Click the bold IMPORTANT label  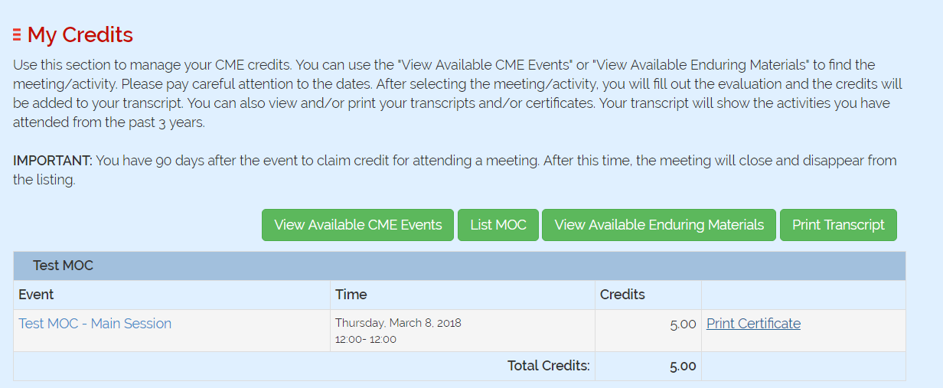tap(52, 161)
